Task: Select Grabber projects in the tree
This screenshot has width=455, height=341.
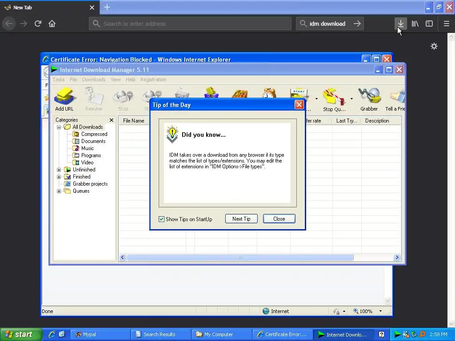Action: 90,184
